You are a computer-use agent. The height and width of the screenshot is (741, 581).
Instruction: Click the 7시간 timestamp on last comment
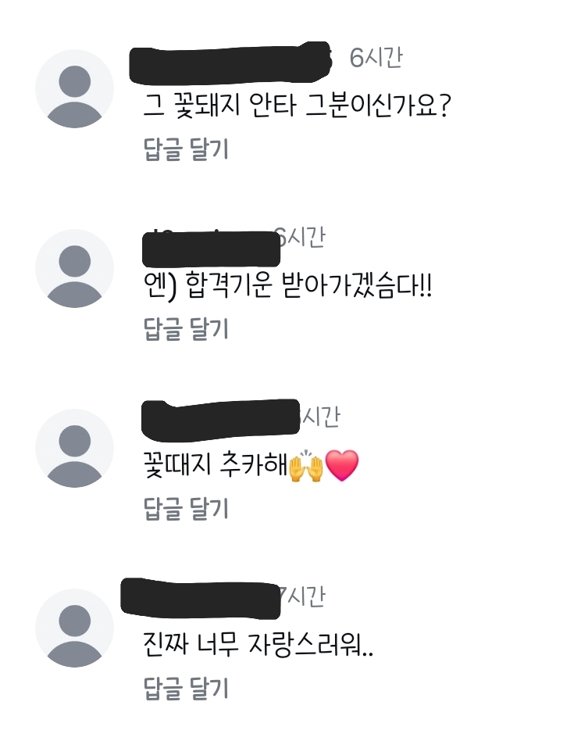pyautogui.click(x=302, y=596)
